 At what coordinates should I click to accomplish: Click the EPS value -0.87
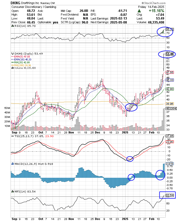pos(123,15)
